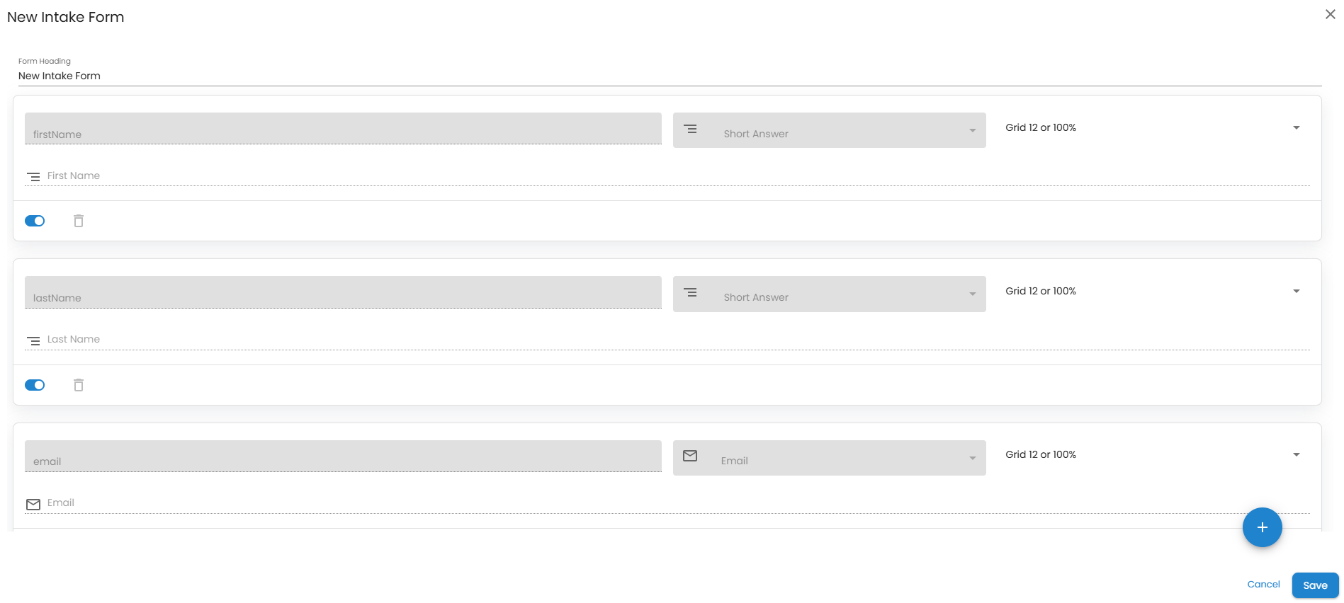Viewport: 1344px width, 603px height.
Task: Click the Save button
Action: tap(1315, 585)
